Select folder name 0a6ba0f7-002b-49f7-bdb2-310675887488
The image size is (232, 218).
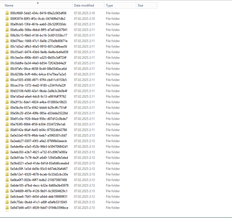click(x=39, y=180)
